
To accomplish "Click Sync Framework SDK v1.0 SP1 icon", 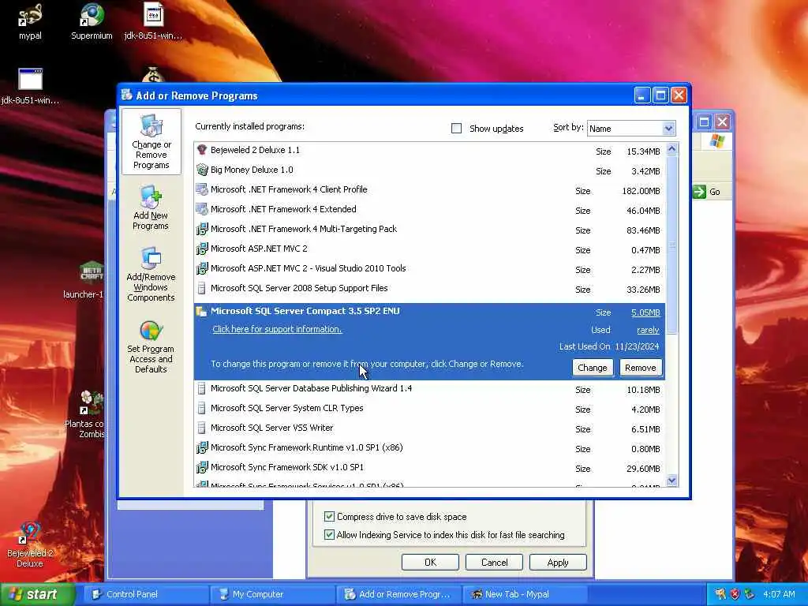I will [202, 467].
